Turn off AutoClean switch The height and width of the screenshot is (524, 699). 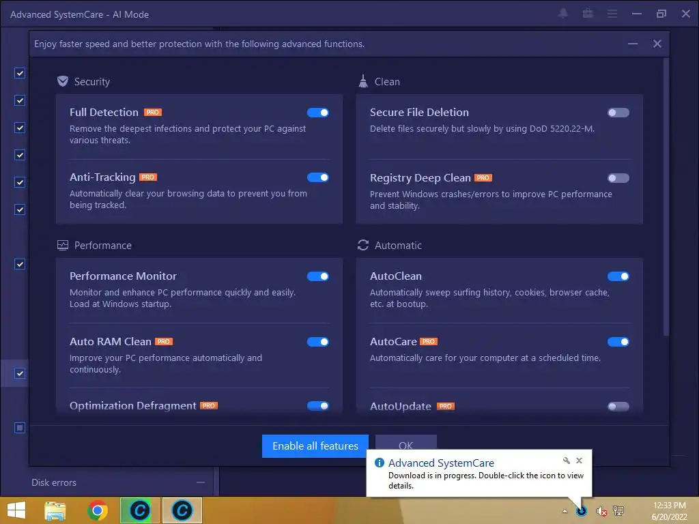point(618,276)
